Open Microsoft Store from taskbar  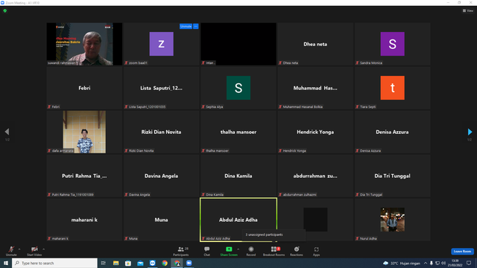pyautogui.click(x=128, y=263)
